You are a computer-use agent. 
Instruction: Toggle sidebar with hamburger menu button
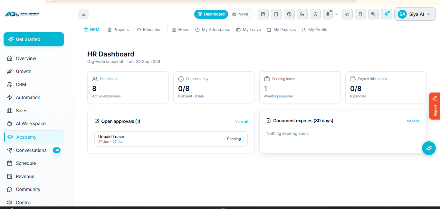(x=84, y=14)
